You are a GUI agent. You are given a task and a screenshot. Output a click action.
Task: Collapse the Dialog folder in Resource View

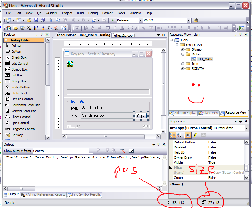183,54
